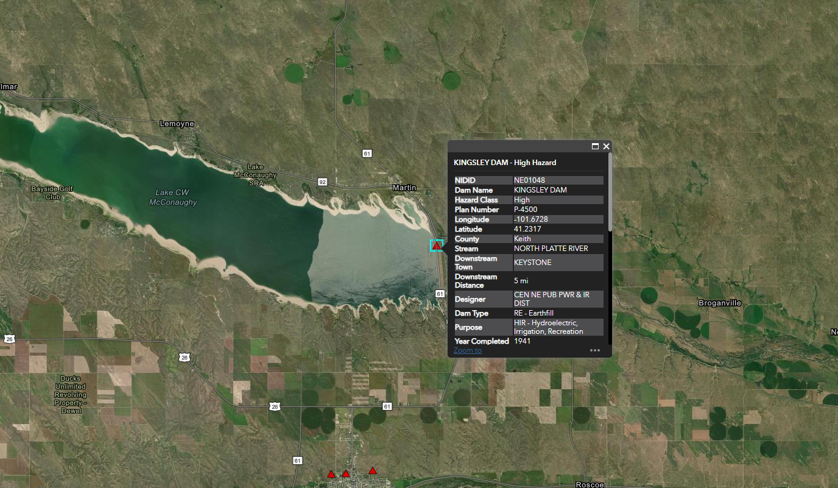The image size is (838, 488).
Task: Click the Bayside Golf Club label
Action: [x=51, y=193]
